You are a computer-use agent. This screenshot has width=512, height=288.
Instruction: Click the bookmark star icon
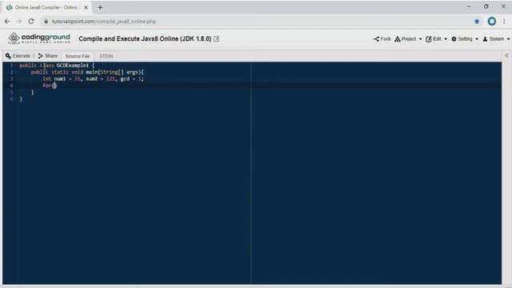(x=477, y=22)
